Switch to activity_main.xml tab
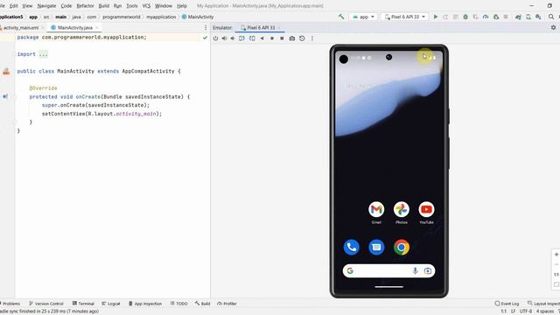This screenshot has width=560, height=315. (x=20, y=27)
